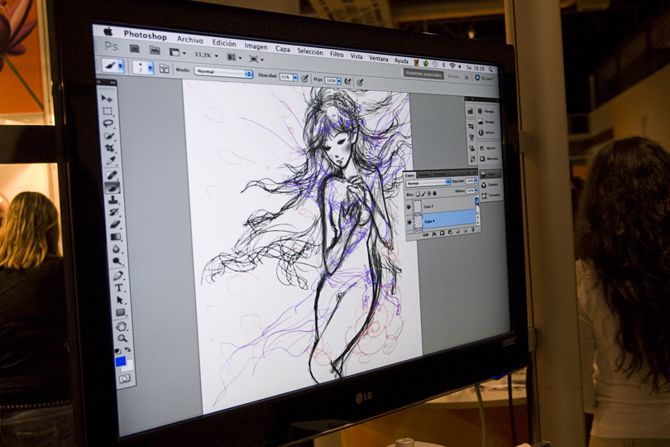Toggle visibility of Capa 4 layer
Screen dimensions: 670x447
click(409, 222)
